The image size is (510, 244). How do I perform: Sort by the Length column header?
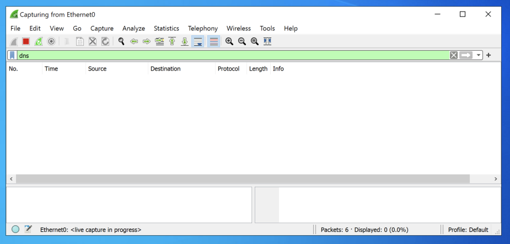[x=259, y=69]
